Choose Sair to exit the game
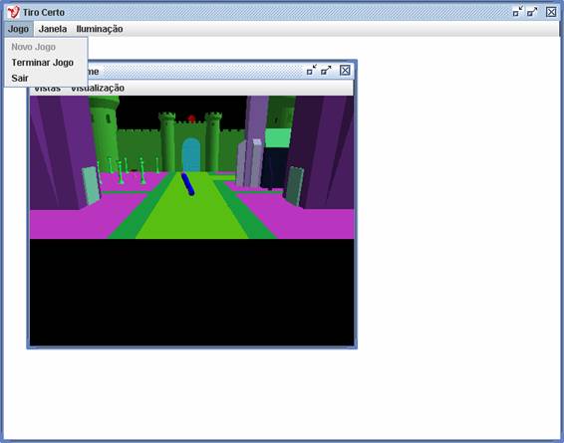The width and height of the screenshot is (564, 443). pos(20,78)
